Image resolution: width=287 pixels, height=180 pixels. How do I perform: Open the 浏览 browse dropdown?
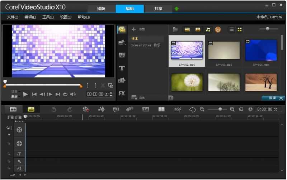pyautogui.click(x=138, y=98)
